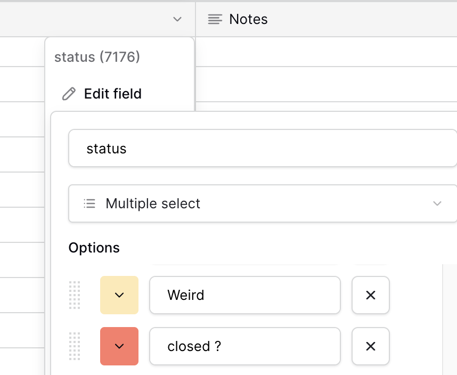Open the status column header dropdown chevron

pyautogui.click(x=177, y=19)
